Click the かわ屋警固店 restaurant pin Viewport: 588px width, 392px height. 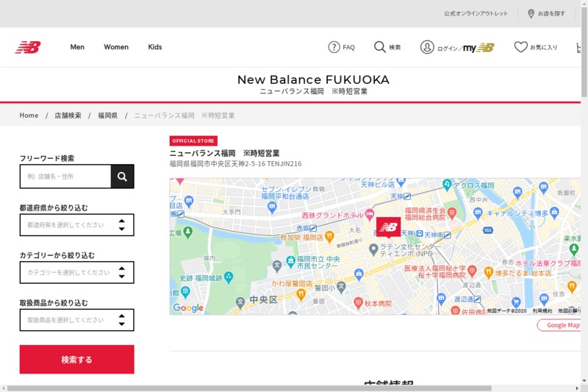[301, 294]
